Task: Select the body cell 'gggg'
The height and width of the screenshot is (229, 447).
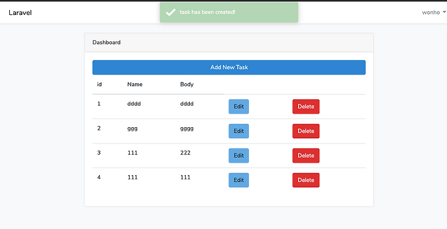Action: click(x=187, y=128)
